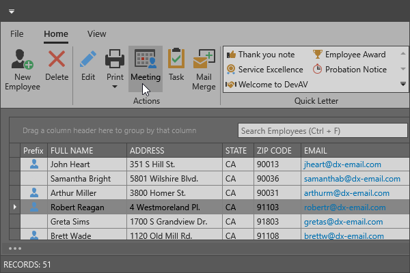Choose the Employee Award letter
The height and width of the screenshot is (273, 410).
[349, 55]
